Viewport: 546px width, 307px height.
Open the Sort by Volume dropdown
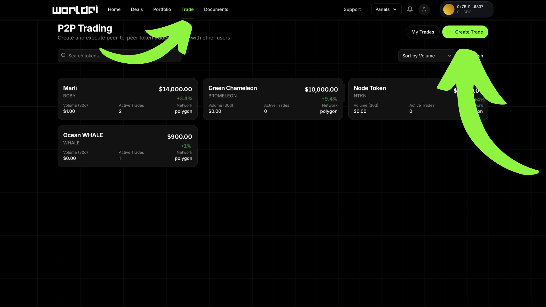point(426,56)
